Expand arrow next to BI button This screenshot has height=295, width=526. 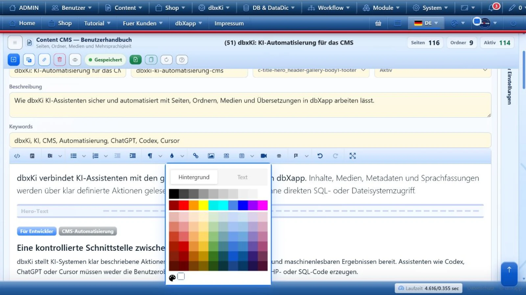[x=60, y=156]
